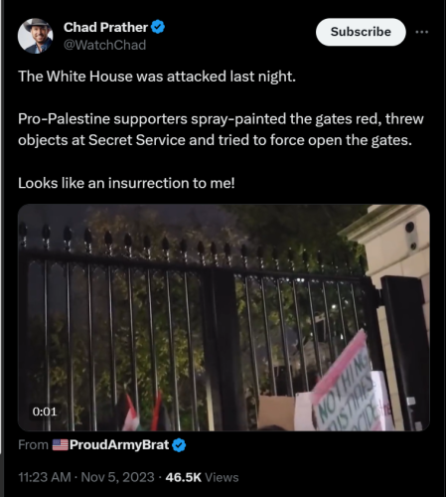The width and height of the screenshot is (446, 497).
Task: Click the US flag emoji beside ProudArmyBrat
Action: [x=61, y=444]
